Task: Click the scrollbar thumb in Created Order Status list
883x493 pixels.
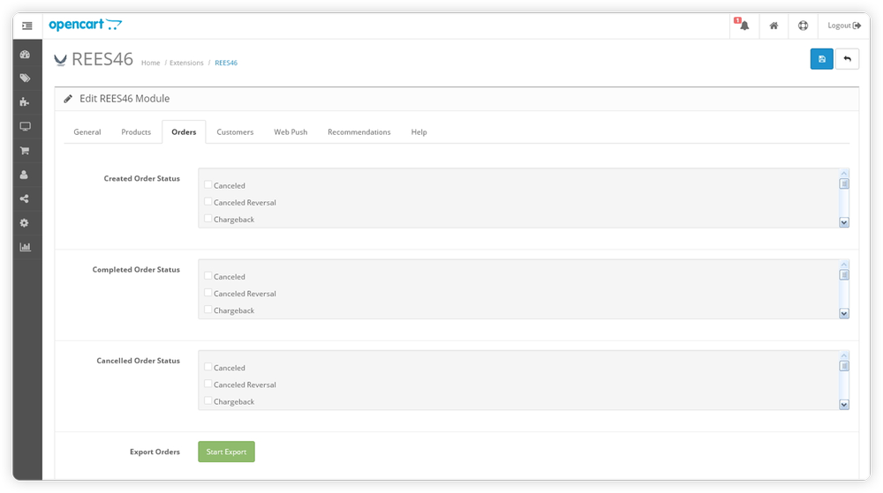Action: (843, 183)
